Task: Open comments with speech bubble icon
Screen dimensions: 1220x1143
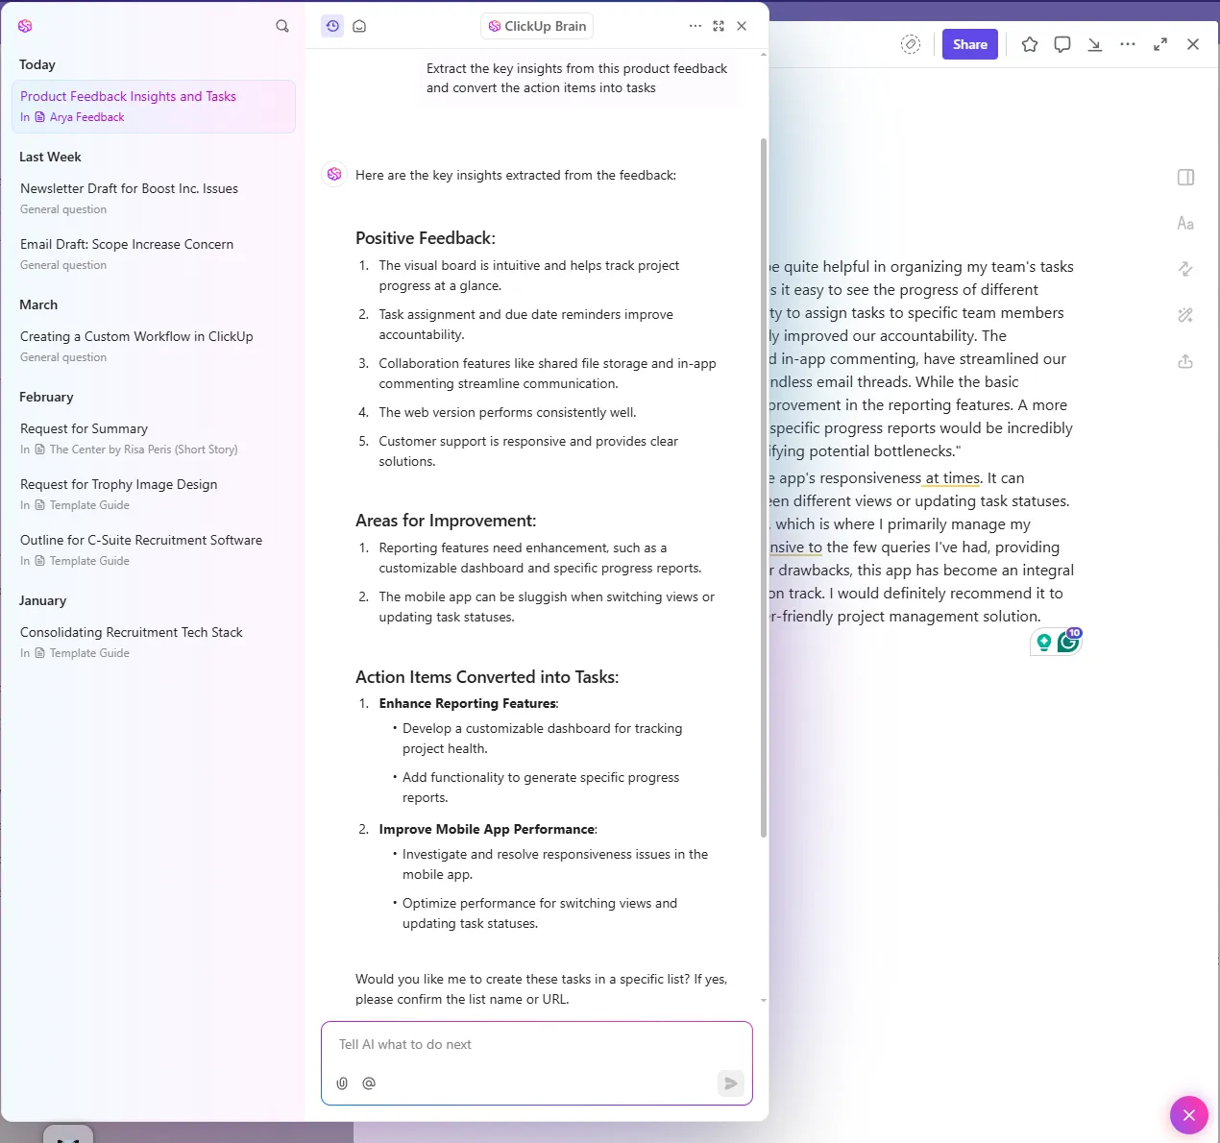Action: pos(1062,44)
